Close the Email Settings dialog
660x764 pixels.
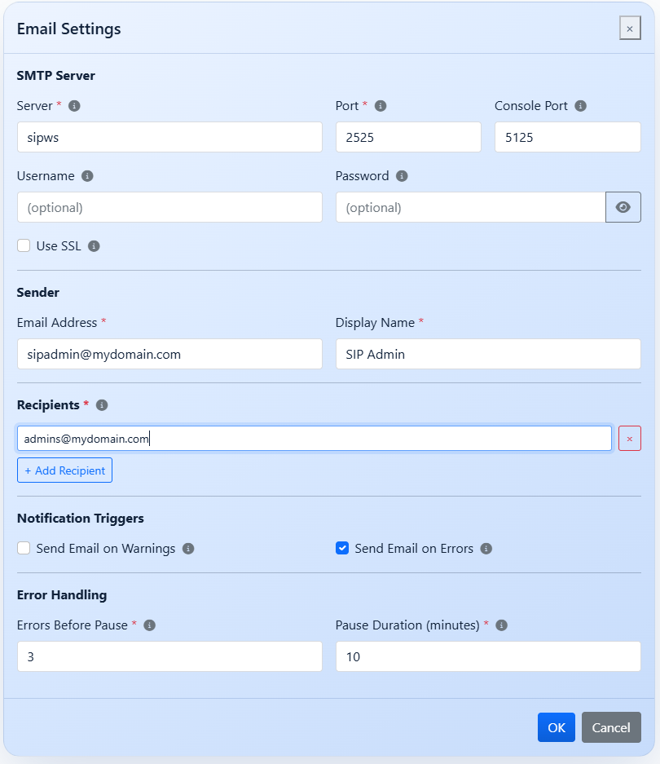pos(630,29)
